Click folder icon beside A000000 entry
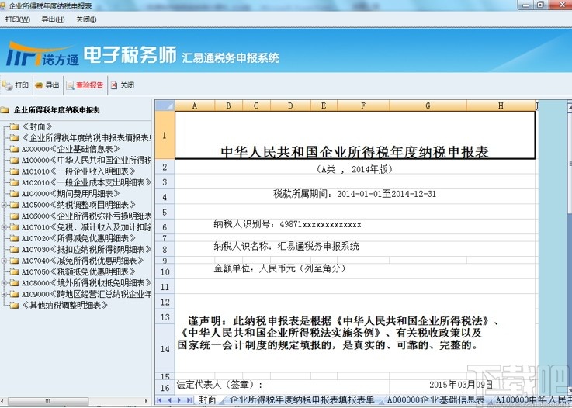The width and height of the screenshot is (572, 408). click(x=14, y=149)
